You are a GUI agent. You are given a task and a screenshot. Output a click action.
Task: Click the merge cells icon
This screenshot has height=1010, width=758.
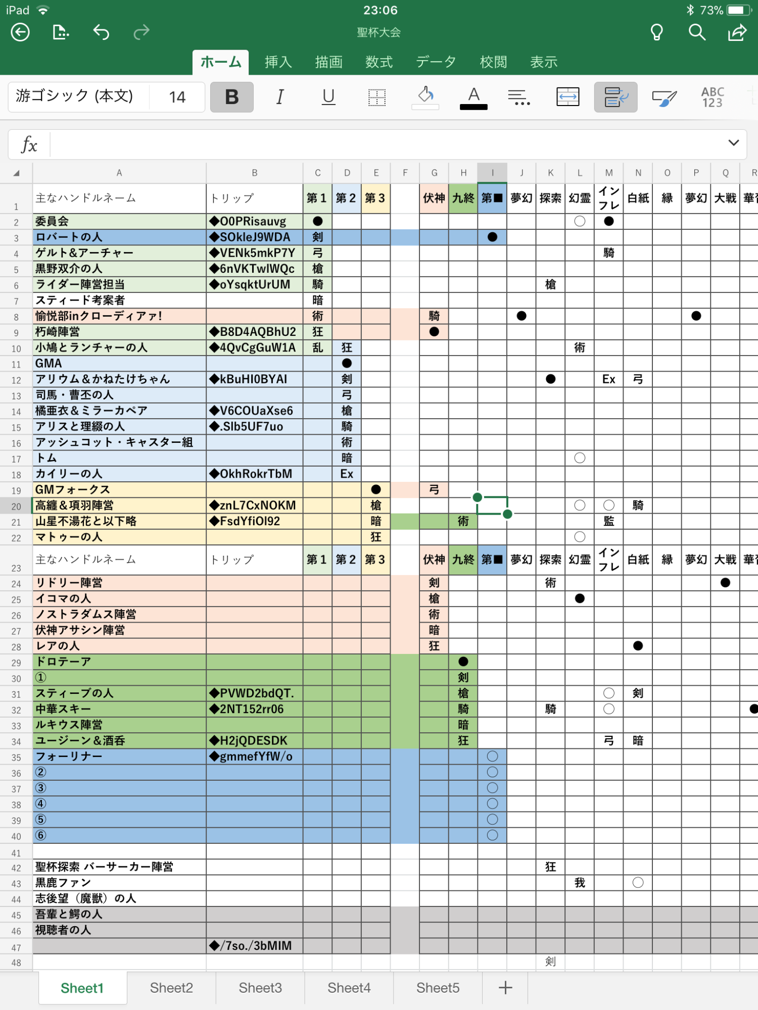567,97
